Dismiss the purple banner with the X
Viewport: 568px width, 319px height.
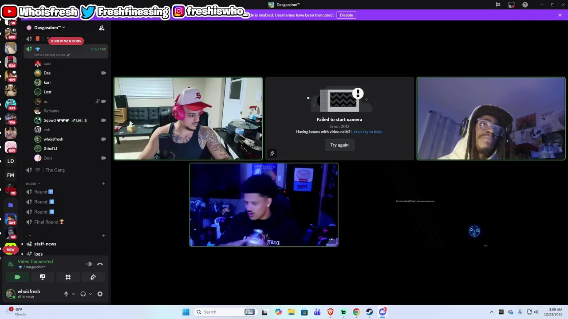tap(560, 15)
